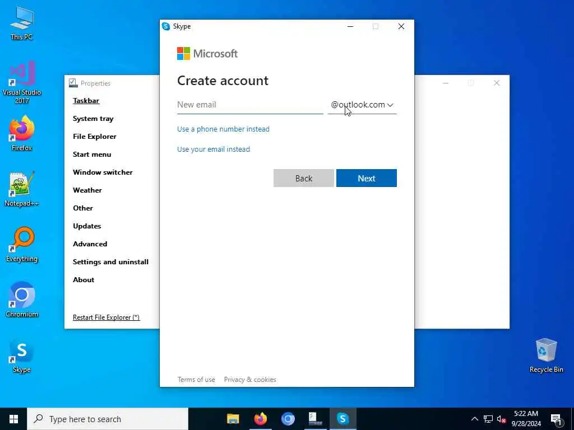
Task: Select Start menu in the Properties sidebar
Action: tap(92, 155)
